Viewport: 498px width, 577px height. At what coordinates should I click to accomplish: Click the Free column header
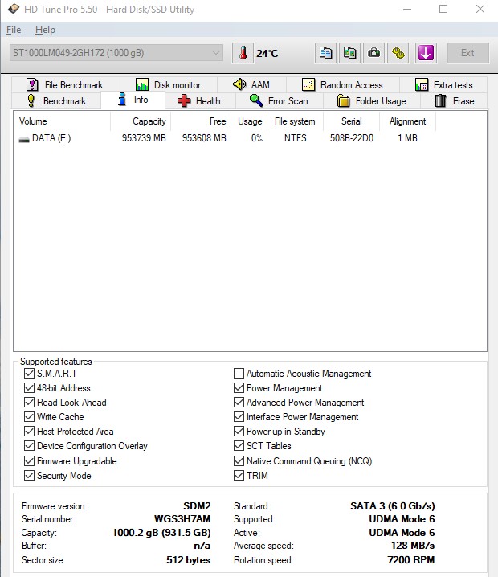(x=201, y=121)
